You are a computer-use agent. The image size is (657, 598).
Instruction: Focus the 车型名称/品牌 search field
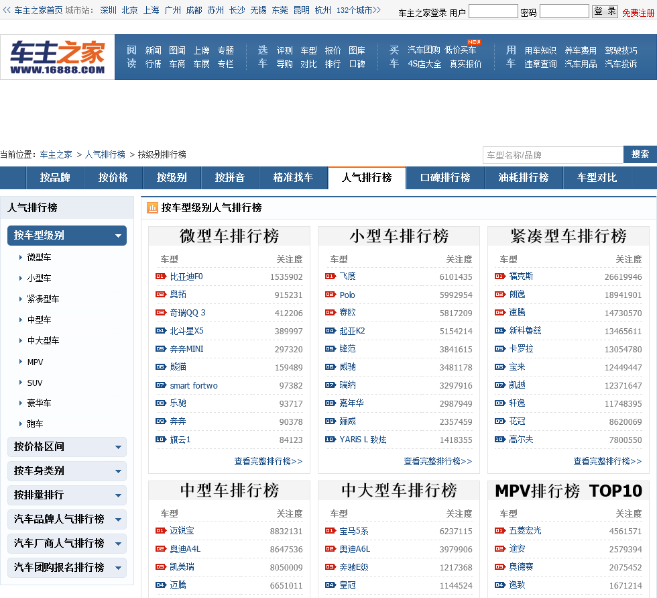[x=553, y=155]
